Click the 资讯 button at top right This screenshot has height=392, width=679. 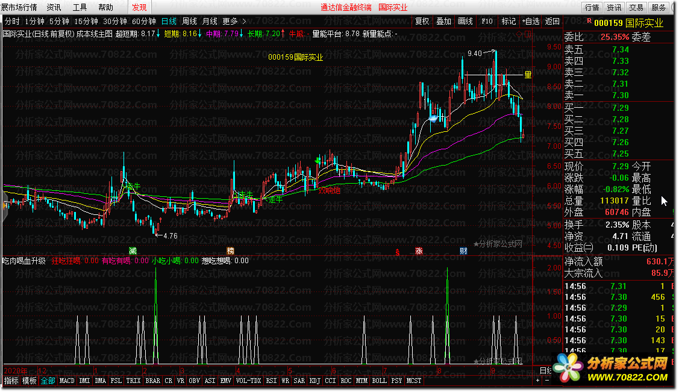coord(614,7)
